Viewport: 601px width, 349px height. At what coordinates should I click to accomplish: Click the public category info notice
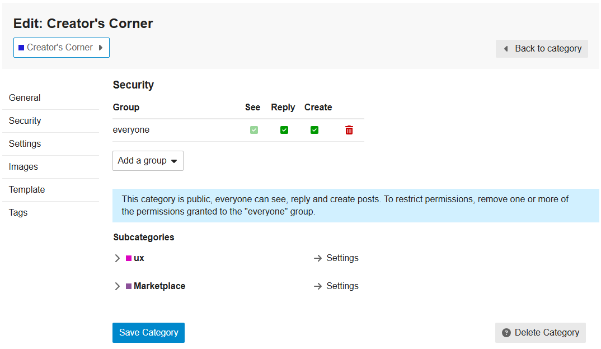(x=356, y=206)
